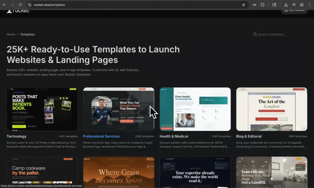Click the magnifier icon beside Search templates

click(255, 34)
